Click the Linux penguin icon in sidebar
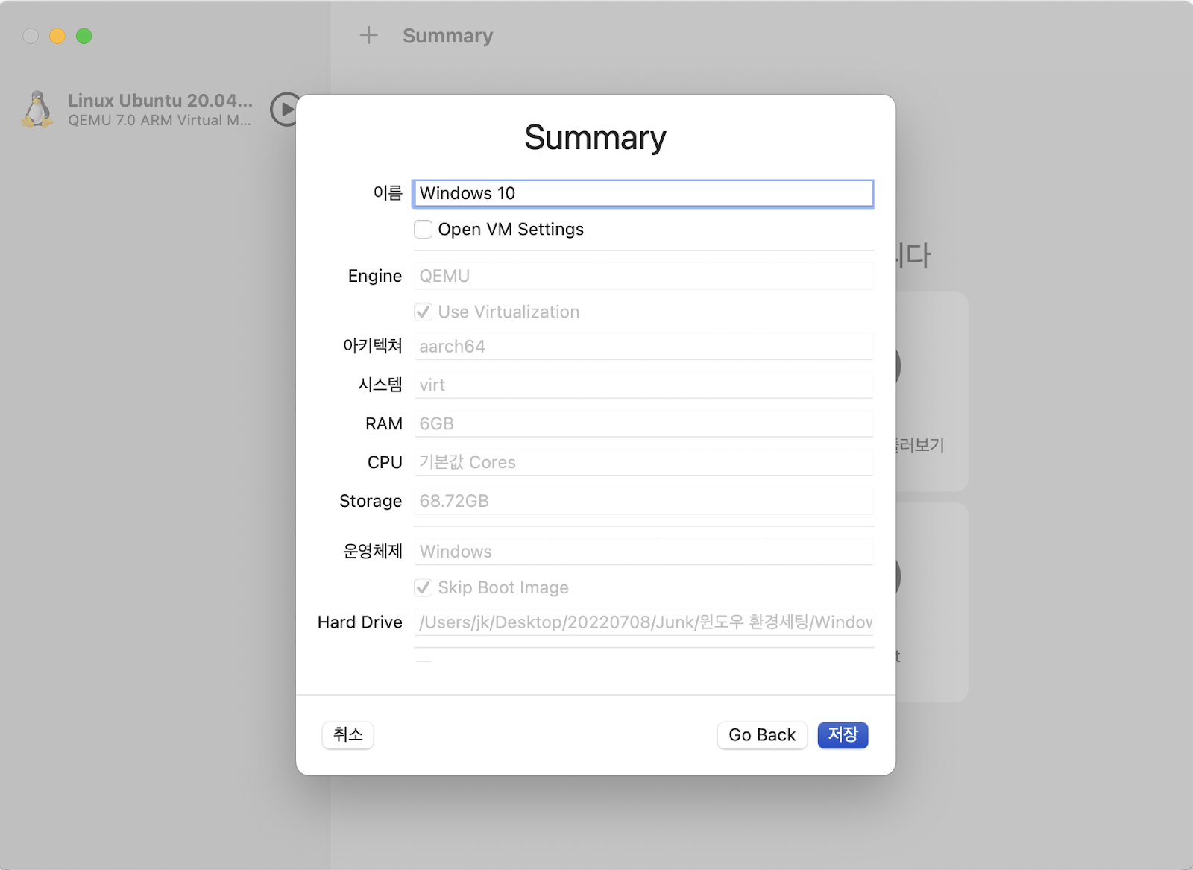This screenshot has width=1193, height=870. (x=37, y=110)
